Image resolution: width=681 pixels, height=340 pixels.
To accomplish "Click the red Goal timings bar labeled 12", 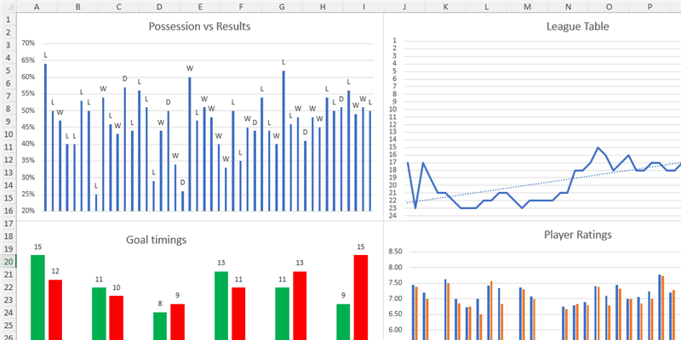I will pyautogui.click(x=55, y=309).
